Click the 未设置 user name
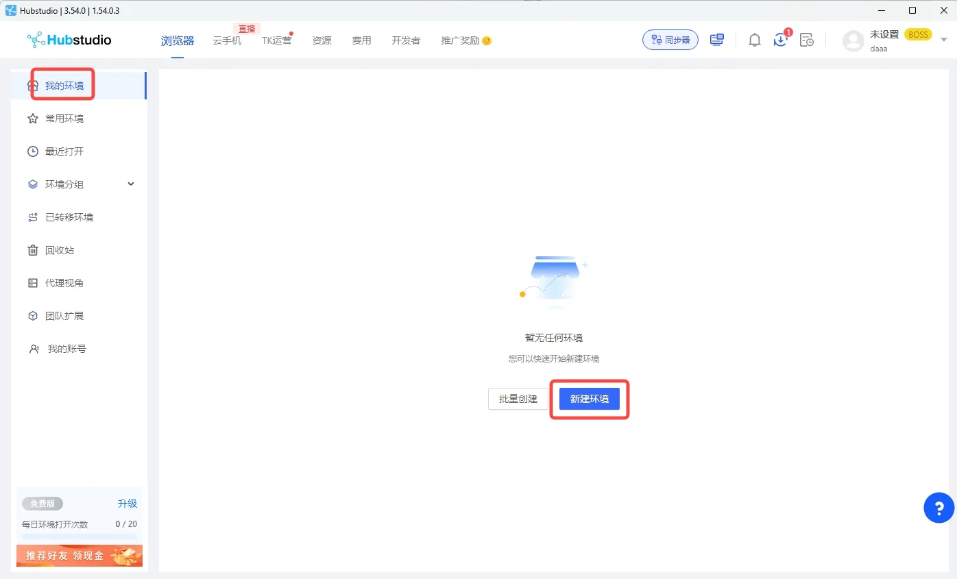Screen dimensions: 957x579 coord(884,34)
